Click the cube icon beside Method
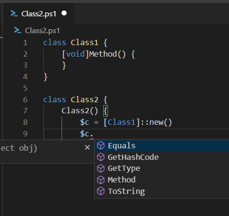The width and height of the screenshot is (229, 216). [x=101, y=180]
